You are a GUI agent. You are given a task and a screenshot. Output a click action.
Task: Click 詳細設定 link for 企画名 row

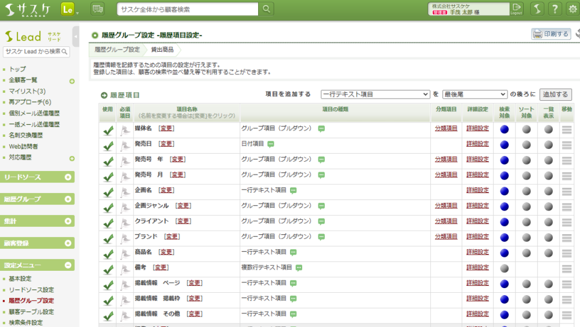[477, 190]
